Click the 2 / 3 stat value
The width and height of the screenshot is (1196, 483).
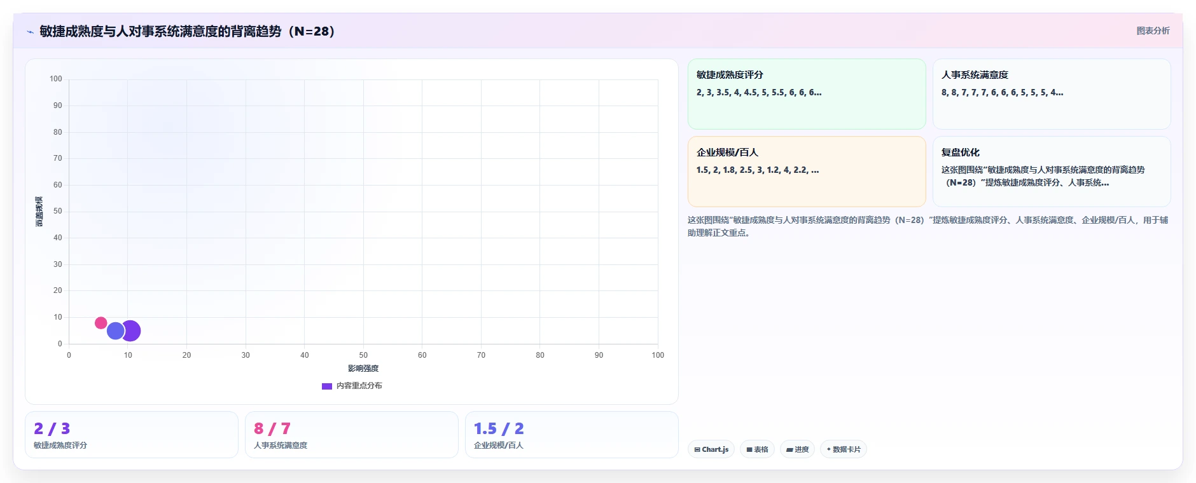(52, 429)
